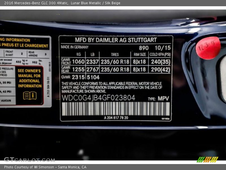Click the yellow tire loading information header
This screenshot has height=170, width=226.
25,43
